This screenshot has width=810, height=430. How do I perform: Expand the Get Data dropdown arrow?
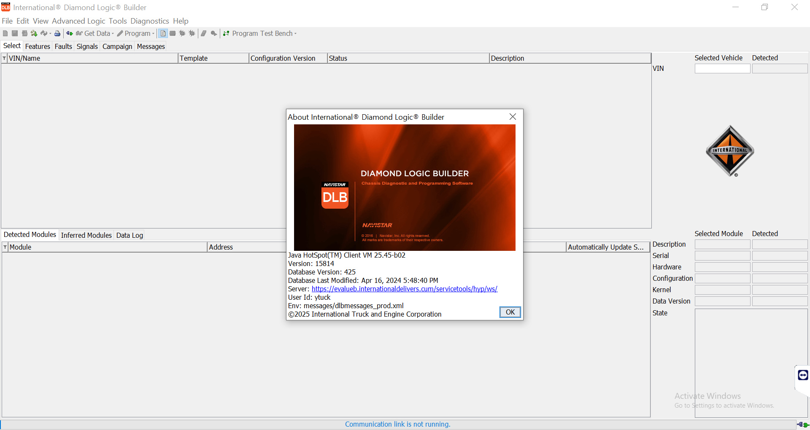pos(113,34)
